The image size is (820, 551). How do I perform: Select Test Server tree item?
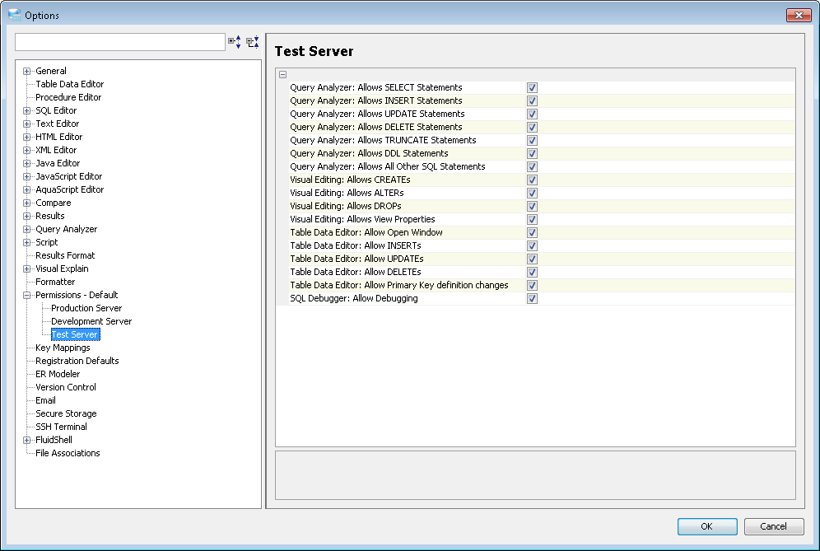pyautogui.click(x=75, y=334)
